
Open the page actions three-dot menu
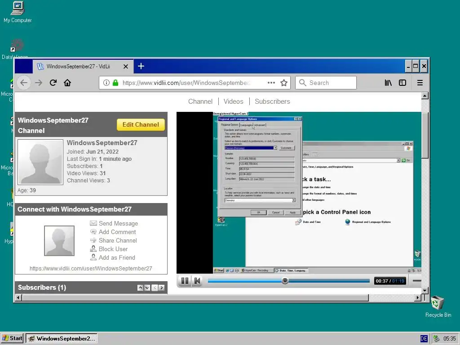pyautogui.click(x=271, y=83)
